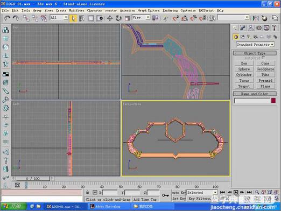Open the File menu

click(5, 11)
